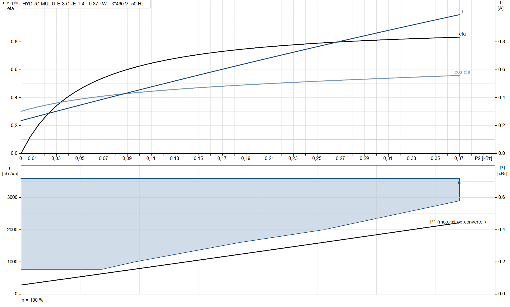Click the 0.2 tick on the right P1 axis

(x=502, y=262)
